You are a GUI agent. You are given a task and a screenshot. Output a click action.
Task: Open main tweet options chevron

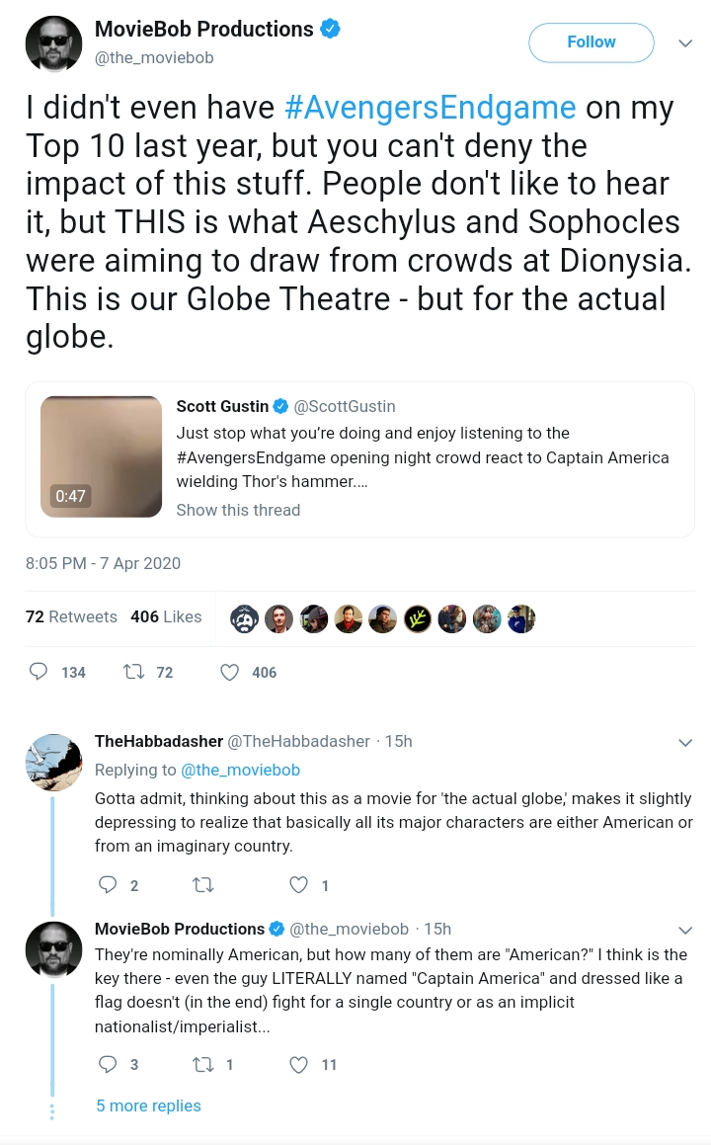(x=685, y=42)
